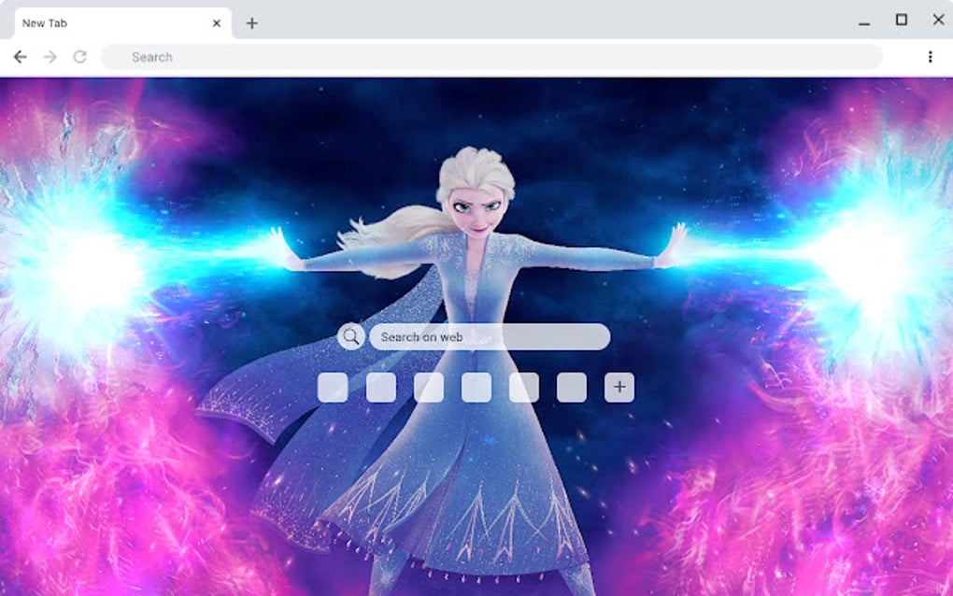Screen dimensions: 953x596
Task: Click the sixth shortcut tile
Action: coord(570,387)
